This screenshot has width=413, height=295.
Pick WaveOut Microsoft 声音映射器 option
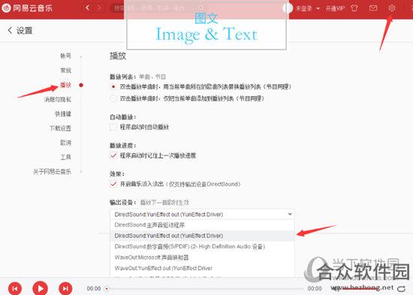pos(202,257)
